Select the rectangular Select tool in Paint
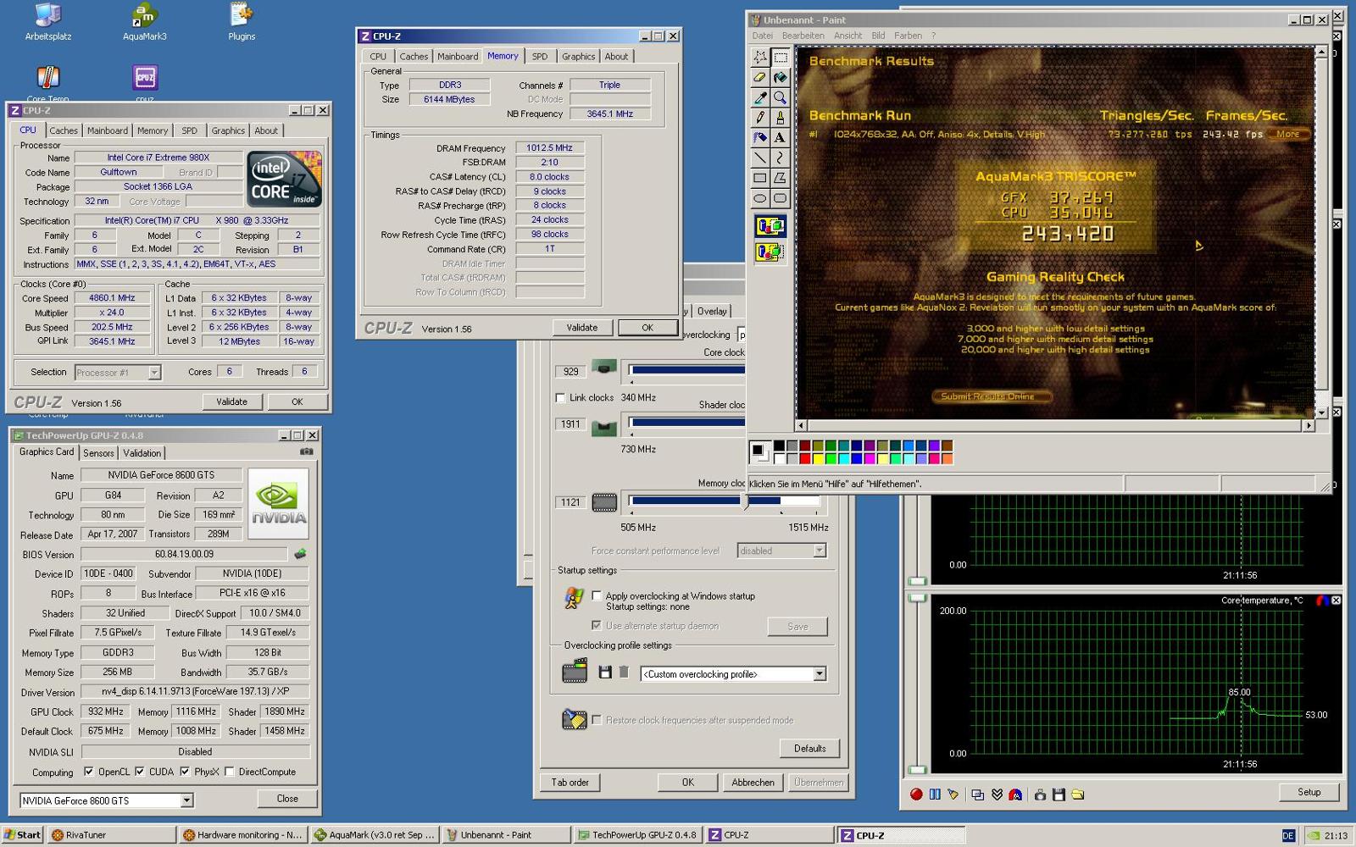 pyautogui.click(x=781, y=57)
